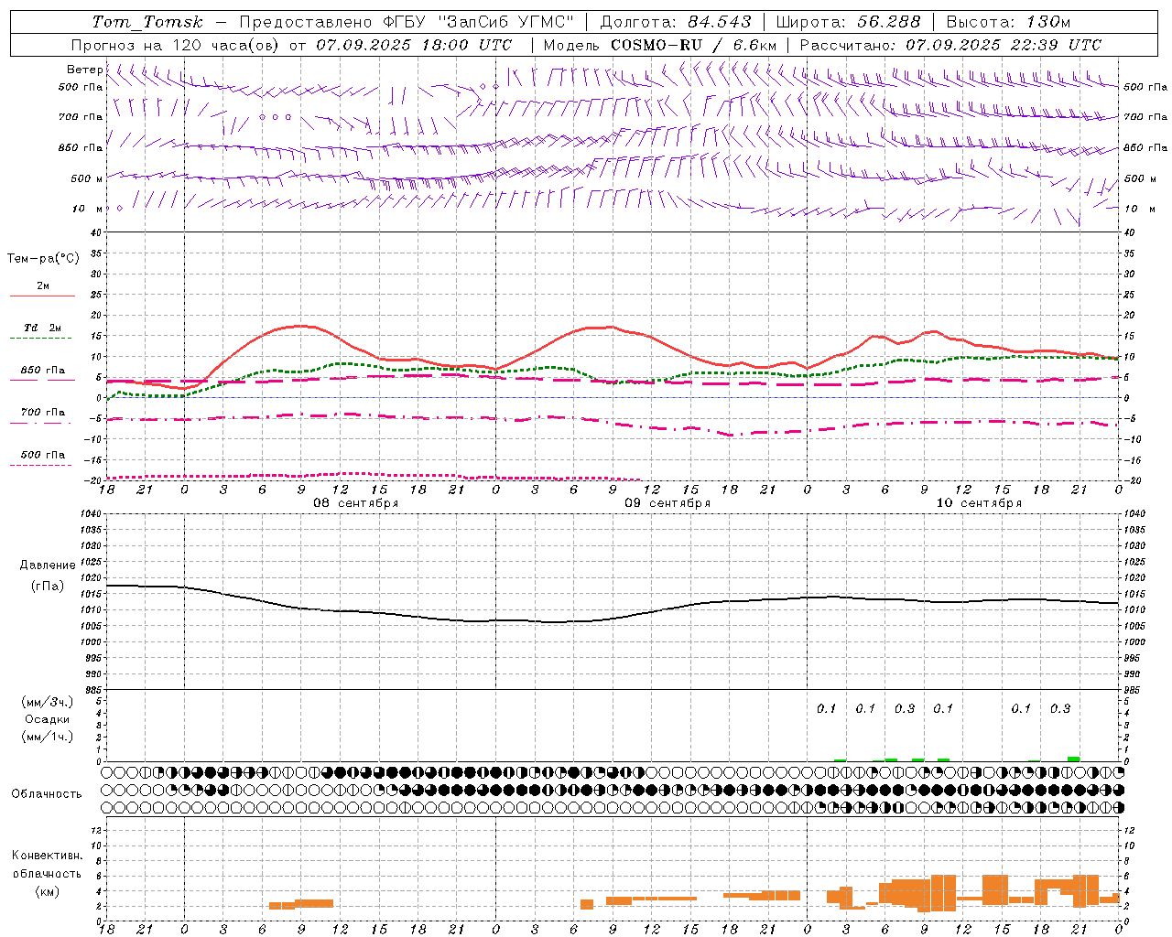Click the date label 09 сентября

(667, 503)
